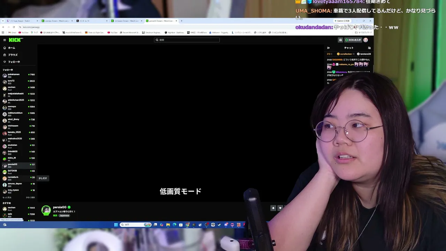The height and width of the screenshot is (251, 446).
Task: Open zvq_nyaco channel in sidebar
Action: (x=18, y=191)
